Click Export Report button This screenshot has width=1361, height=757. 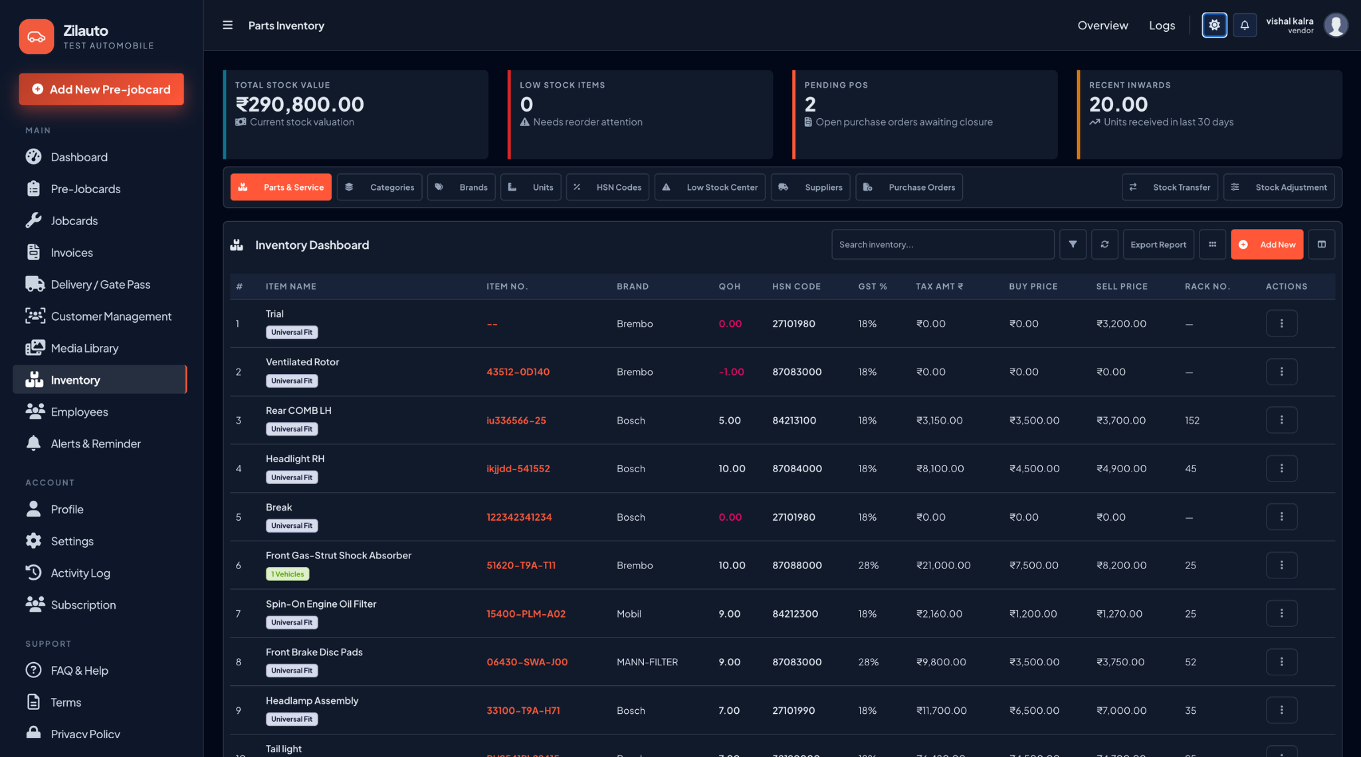[1158, 244]
